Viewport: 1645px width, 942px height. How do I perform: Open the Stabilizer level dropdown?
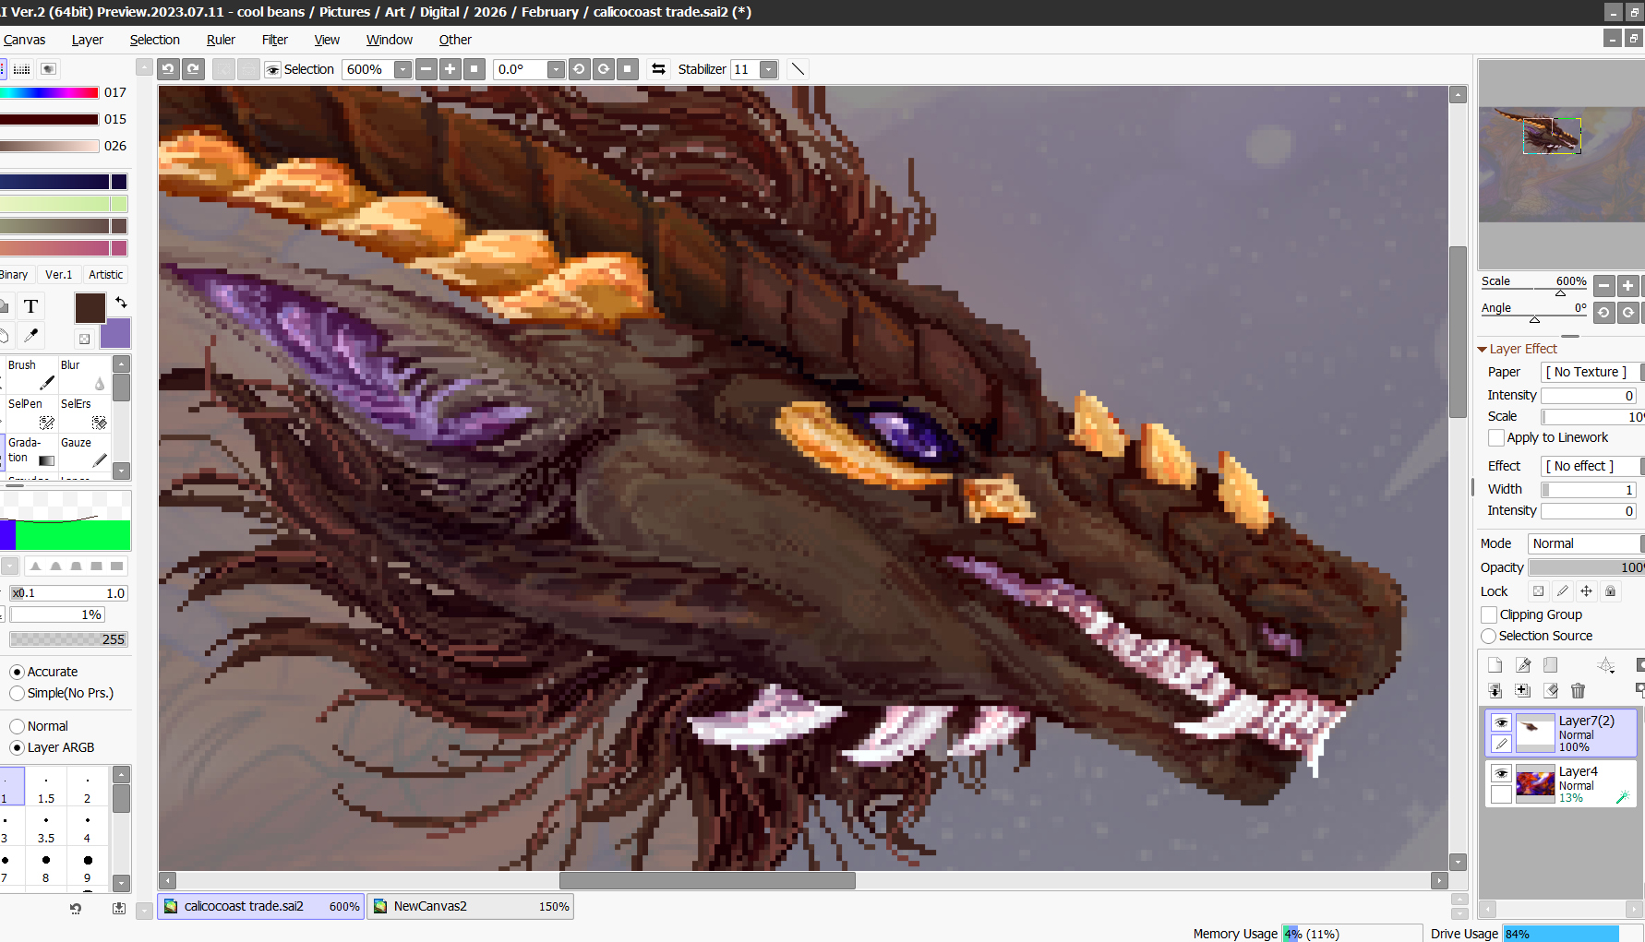[768, 69]
